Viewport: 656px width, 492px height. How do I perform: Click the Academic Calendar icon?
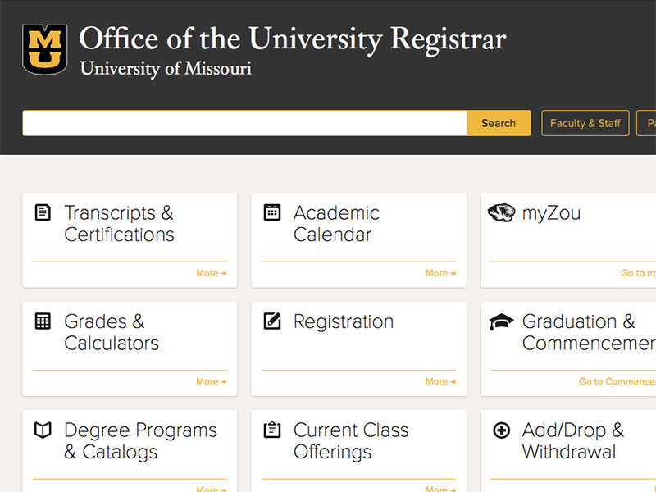[272, 212]
